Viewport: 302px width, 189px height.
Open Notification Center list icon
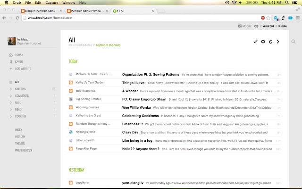[x=294, y=2]
